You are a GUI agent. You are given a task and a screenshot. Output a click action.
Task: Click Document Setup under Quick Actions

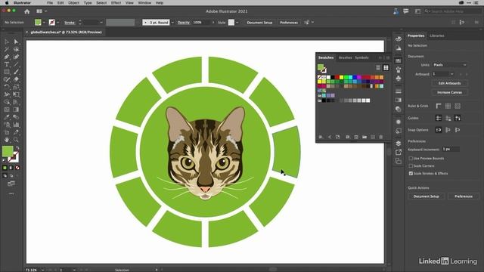[x=426, y=196]
